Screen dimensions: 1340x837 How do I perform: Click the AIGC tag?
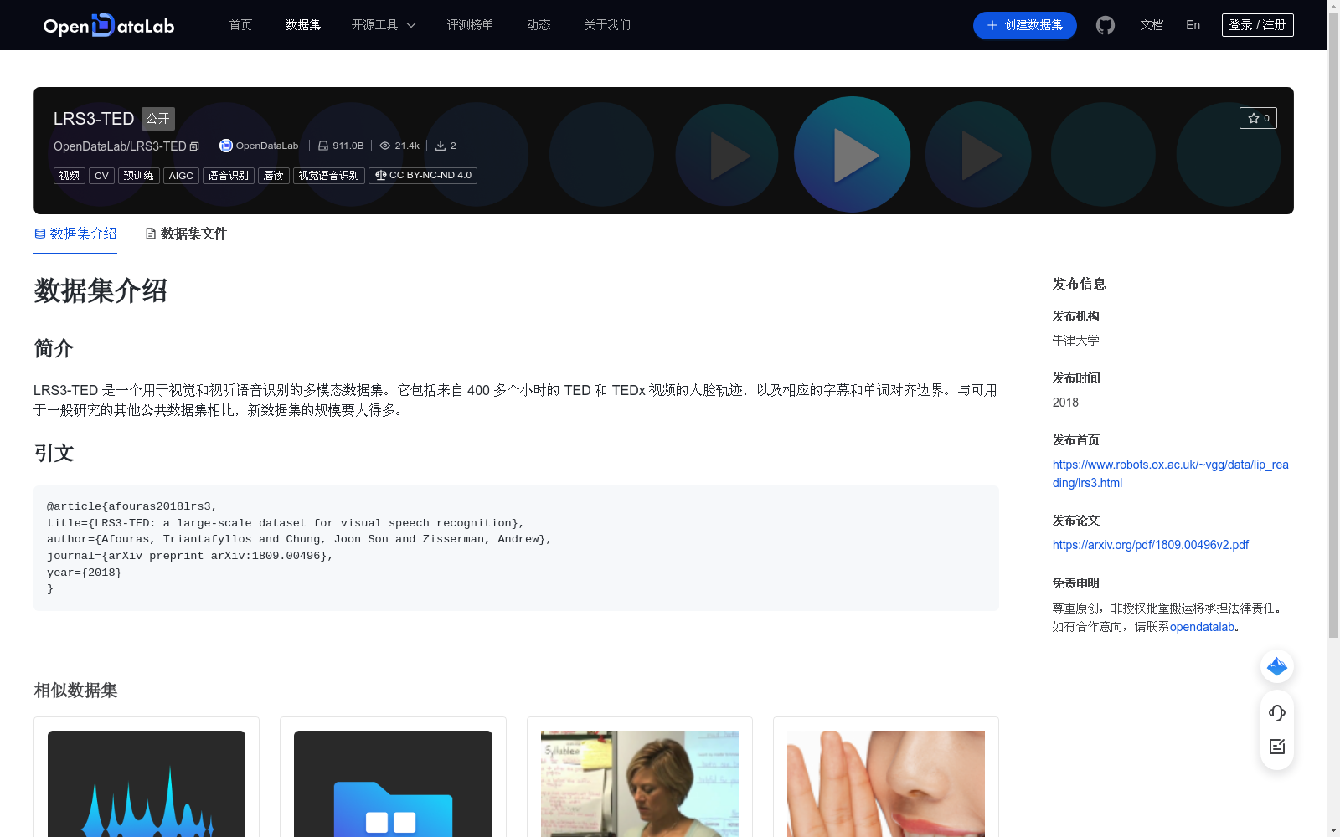[x=181, y=176]
